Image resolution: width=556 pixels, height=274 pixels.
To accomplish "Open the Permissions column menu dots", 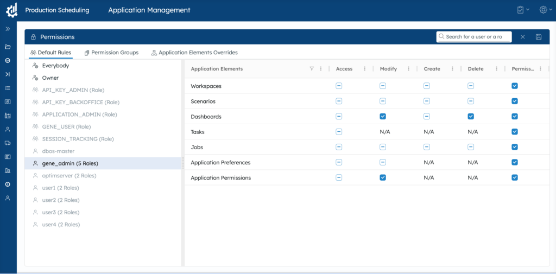I will pyautogui.click(x=540, y=69).
